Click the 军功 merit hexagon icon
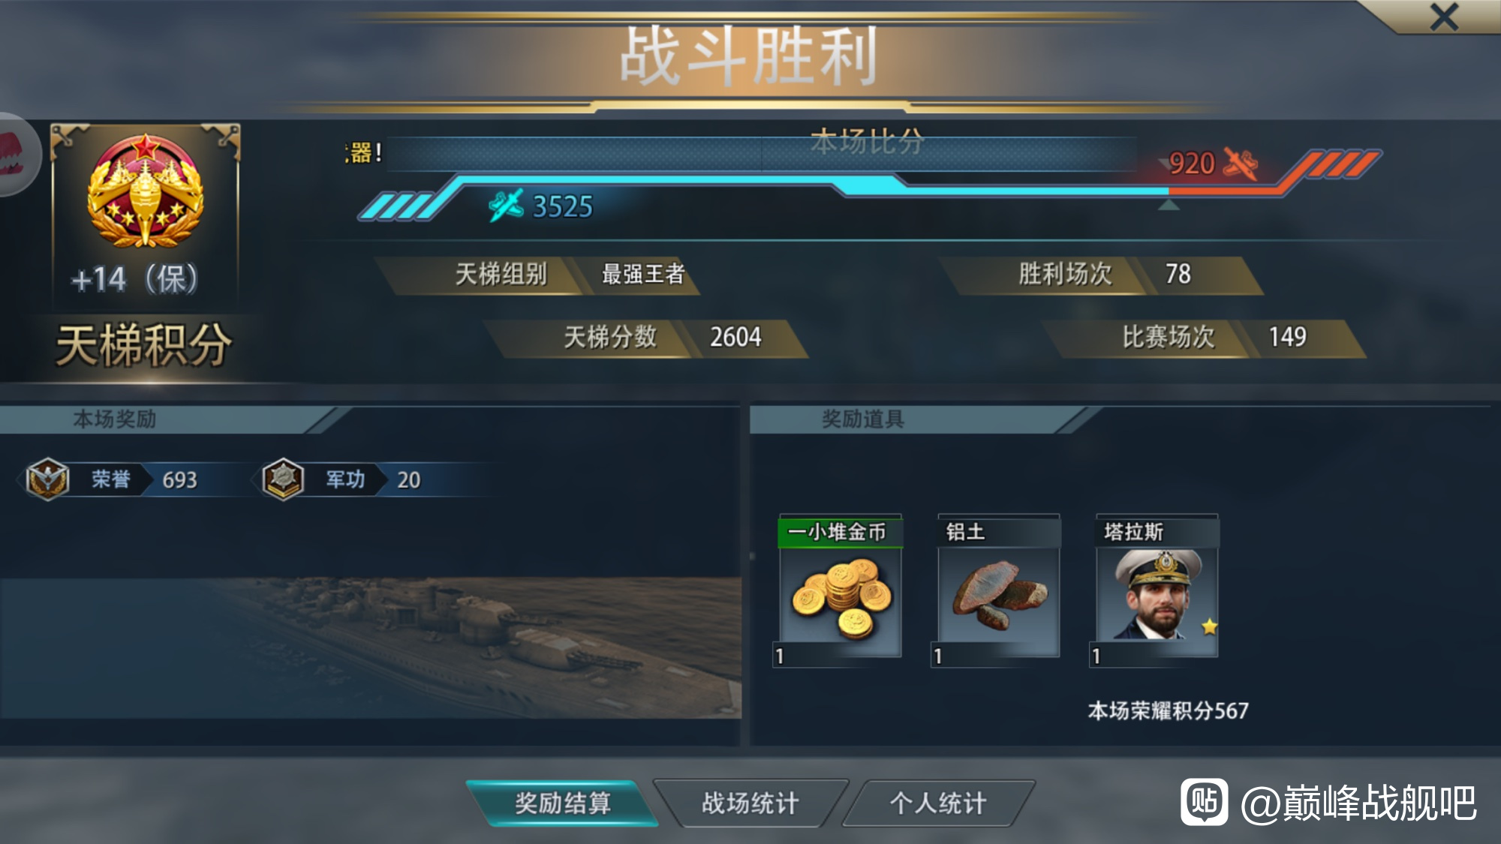 283,479
